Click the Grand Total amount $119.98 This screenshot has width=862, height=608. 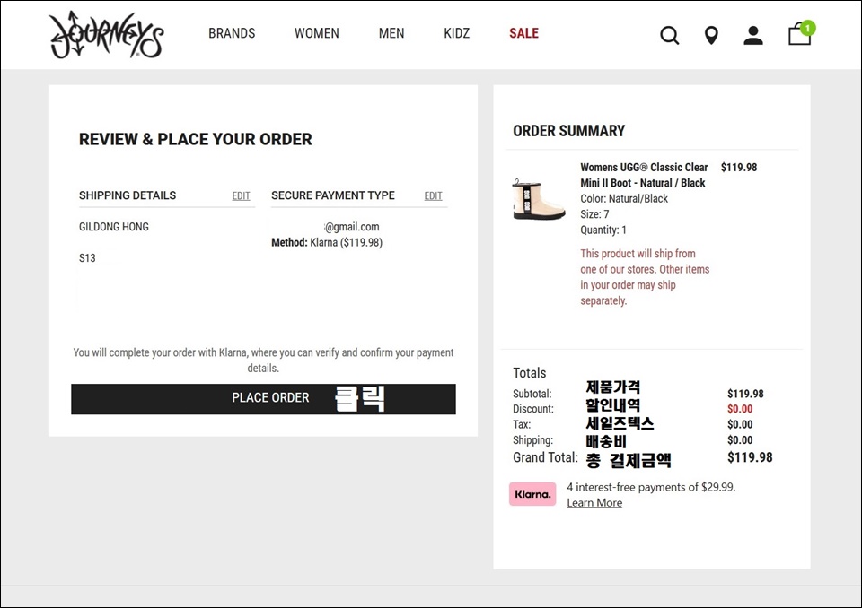tap(749, 457)
